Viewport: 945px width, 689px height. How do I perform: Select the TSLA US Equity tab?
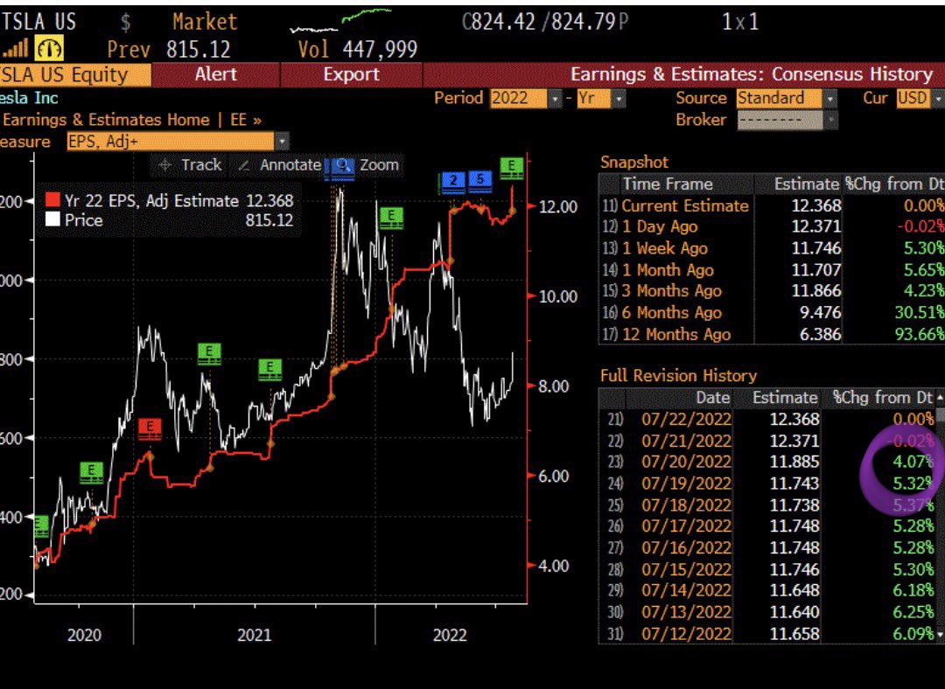click(x=73, y=74)
